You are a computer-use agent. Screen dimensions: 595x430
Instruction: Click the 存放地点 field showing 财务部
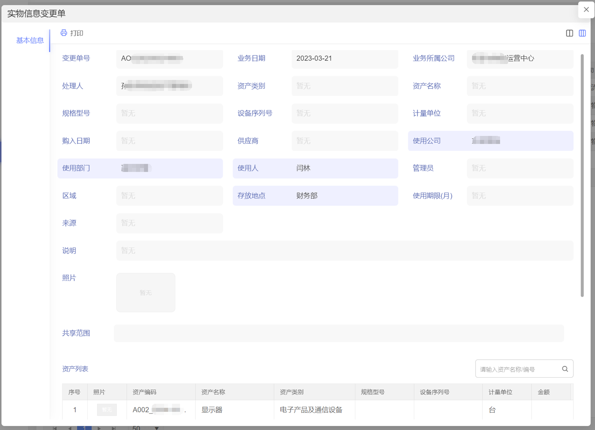[345, 196]
